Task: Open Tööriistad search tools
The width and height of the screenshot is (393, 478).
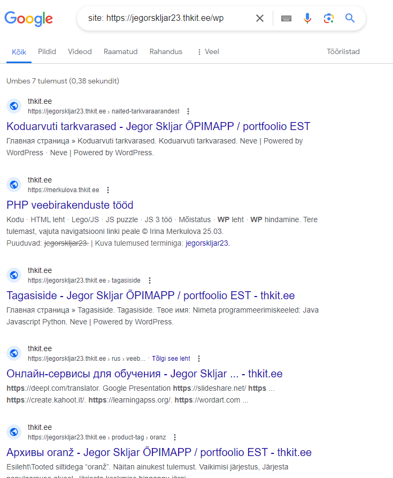Action: 343,51
